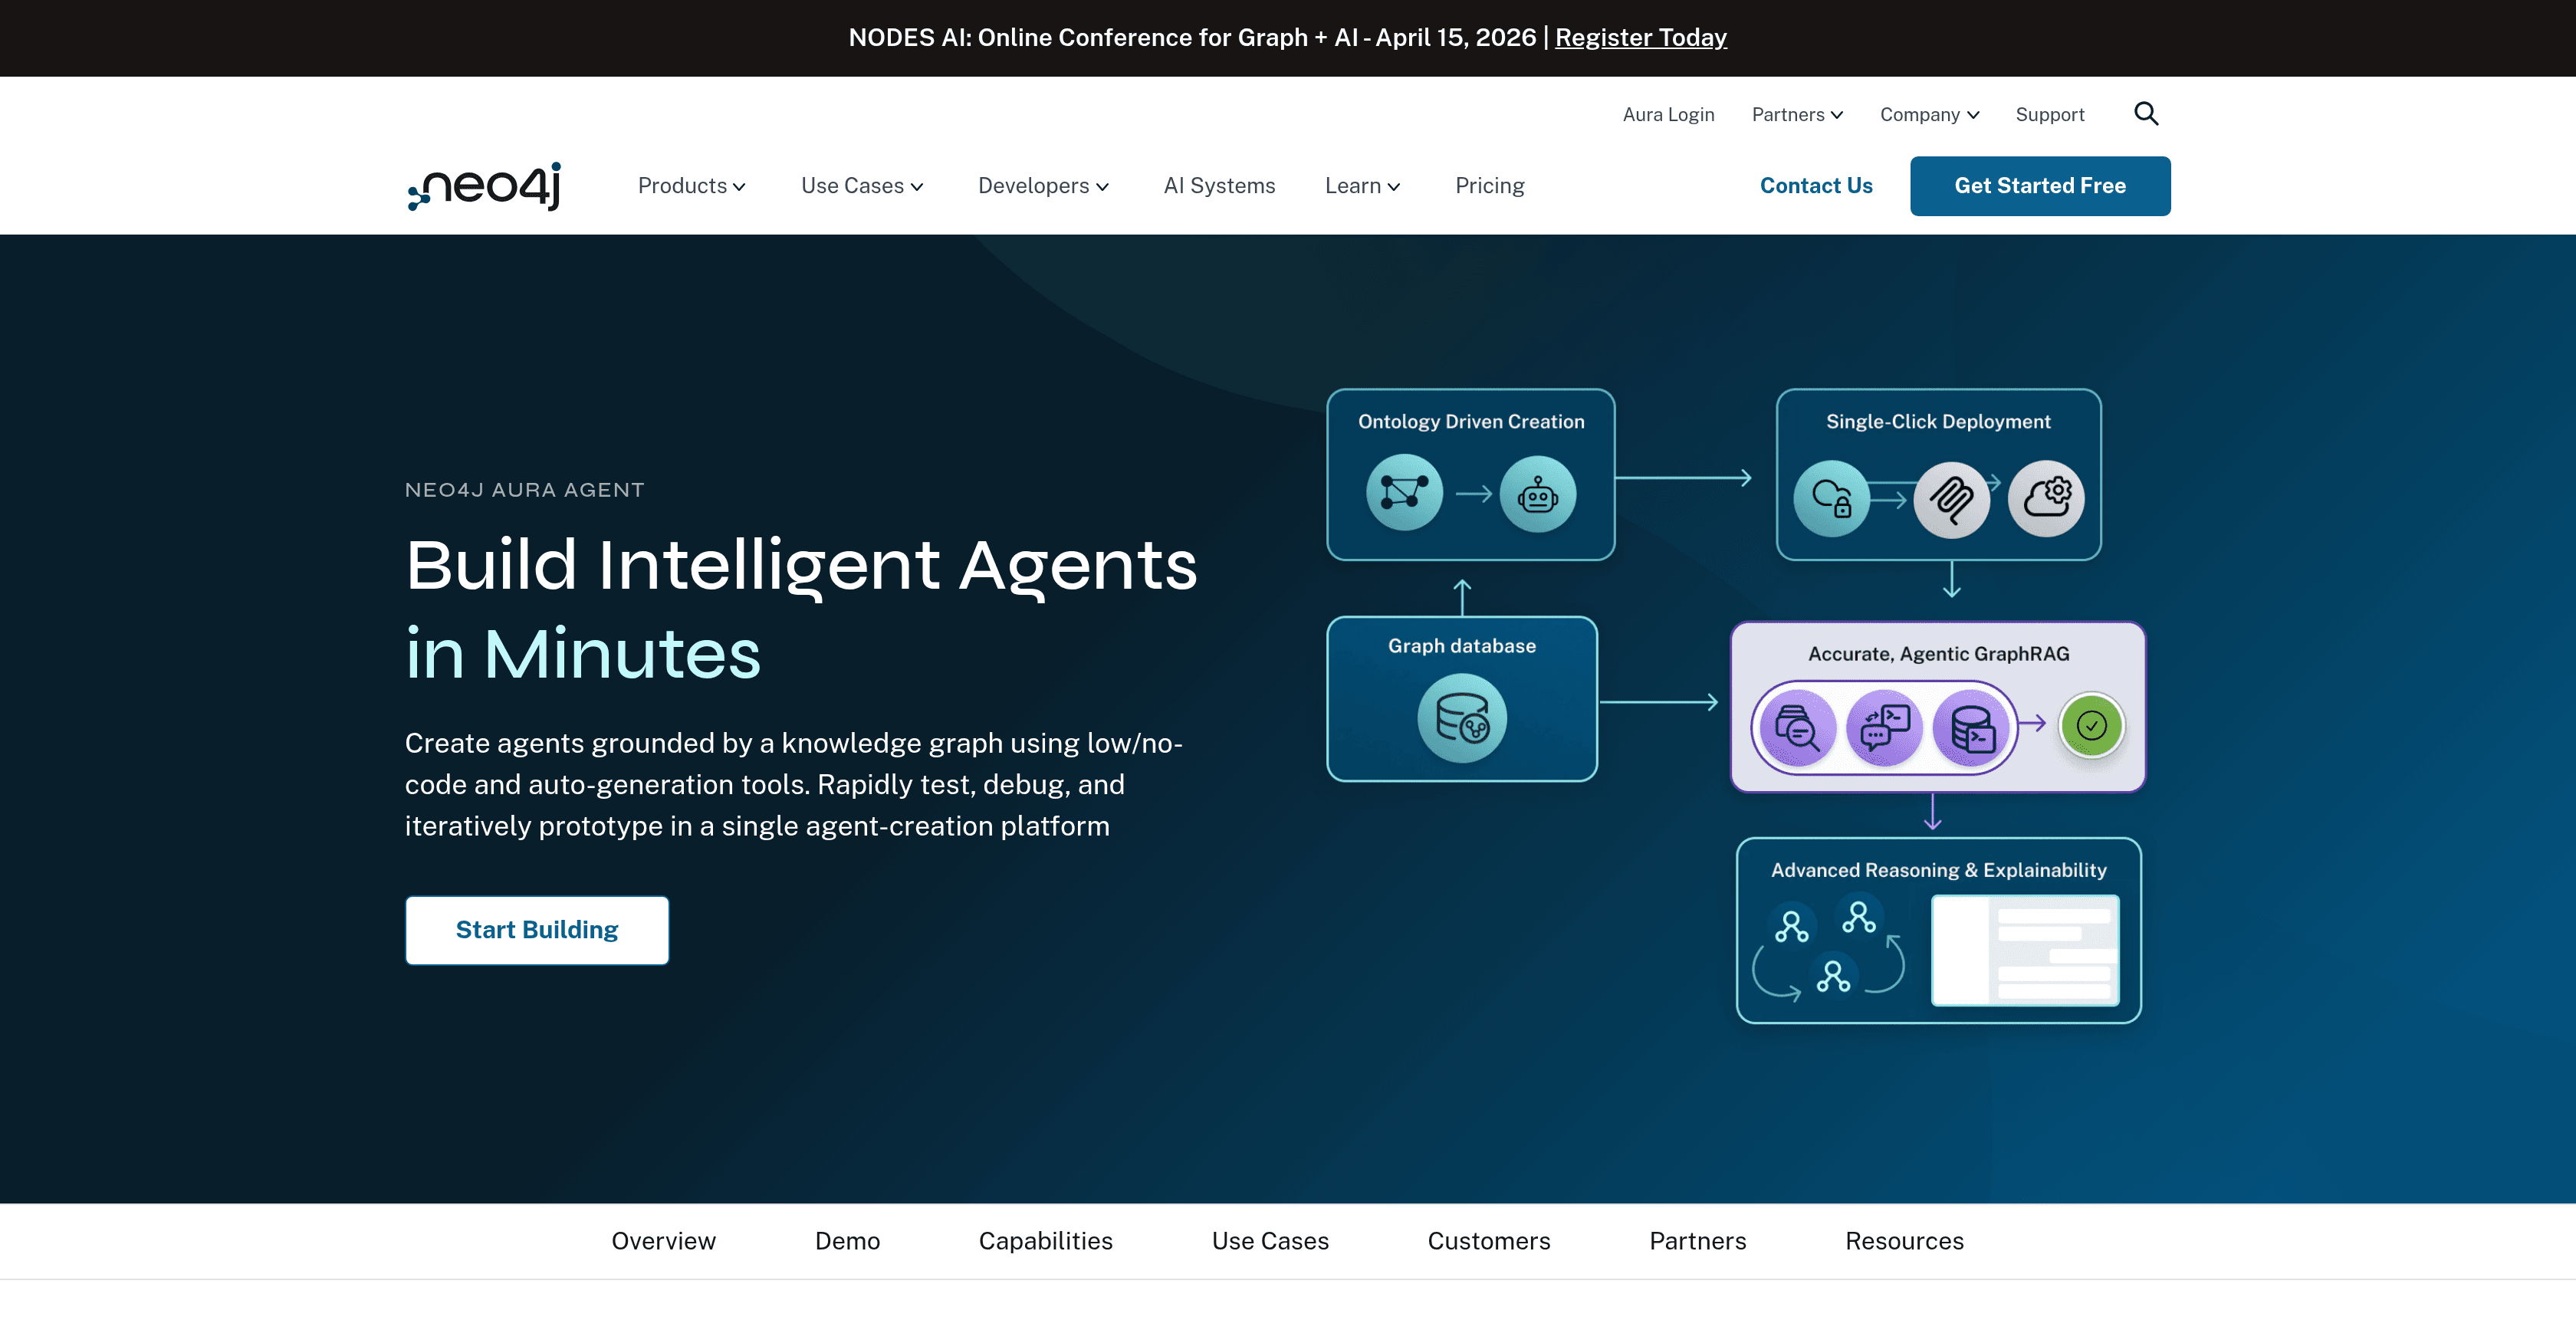Image resolution: width=2576 pixels, height=1343 pixels.
Task: Open the AI Systems menu item
Action: pyautogui.click(x=1219, y=185)
